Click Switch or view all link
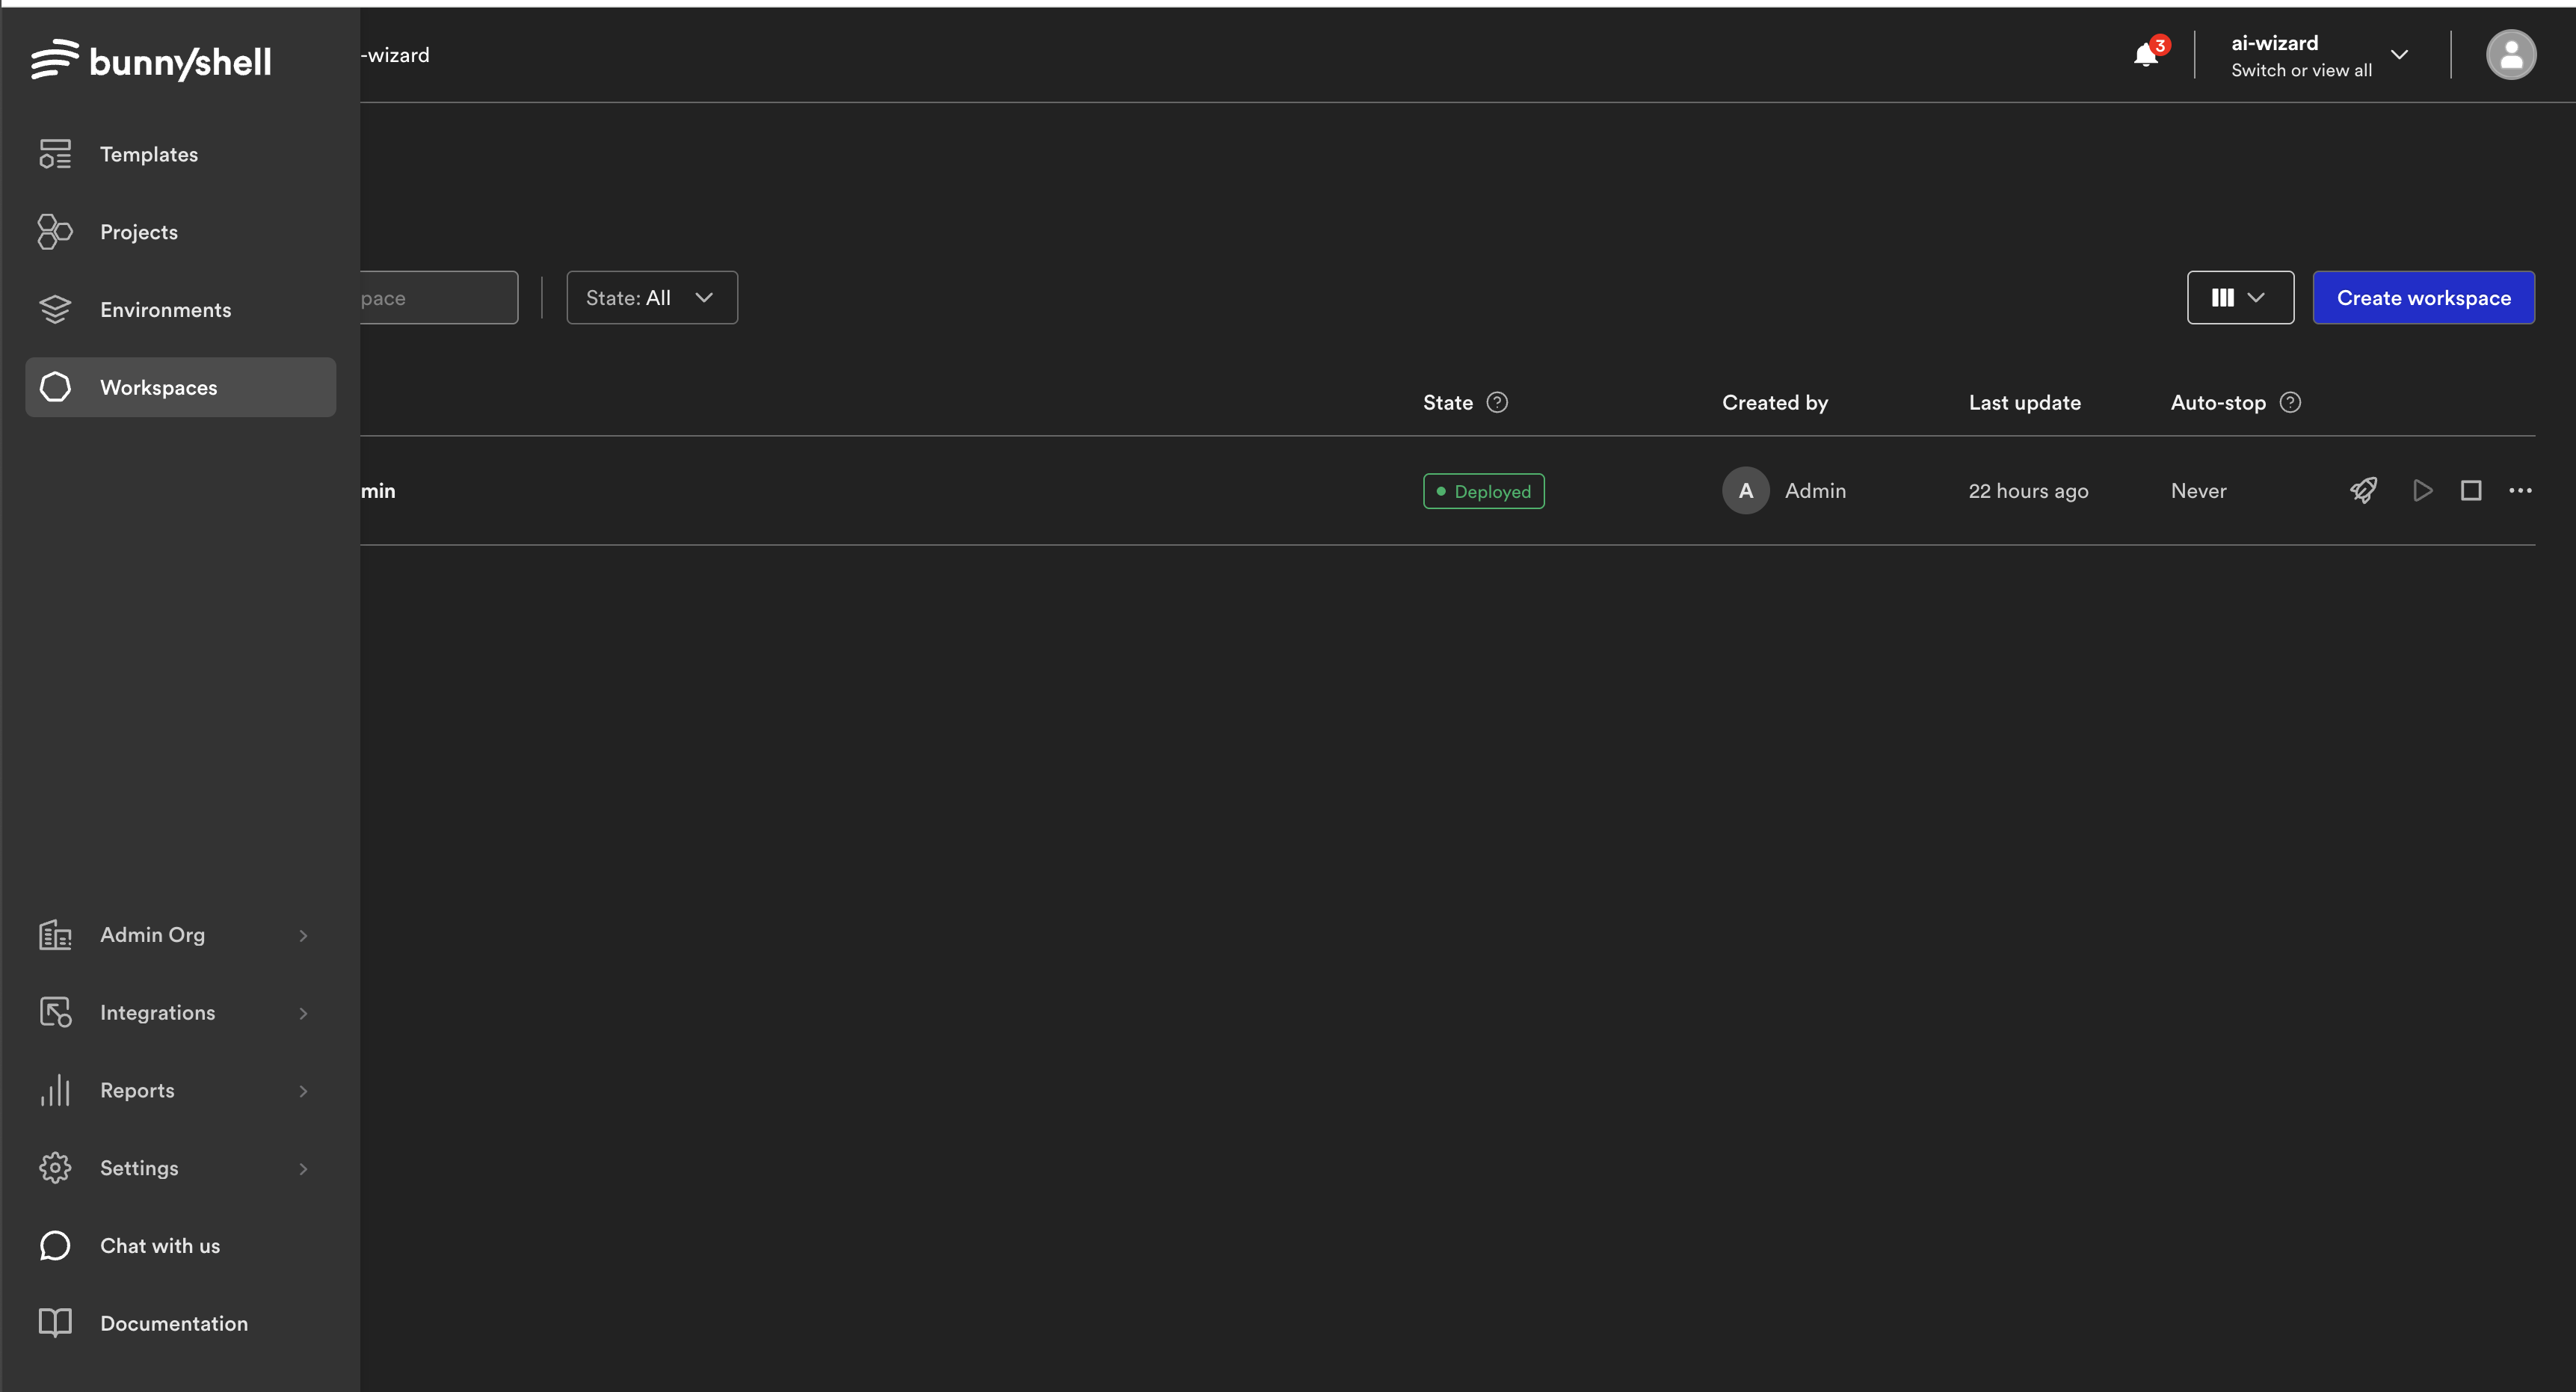2576x1392 pixels. (2301, 70)
